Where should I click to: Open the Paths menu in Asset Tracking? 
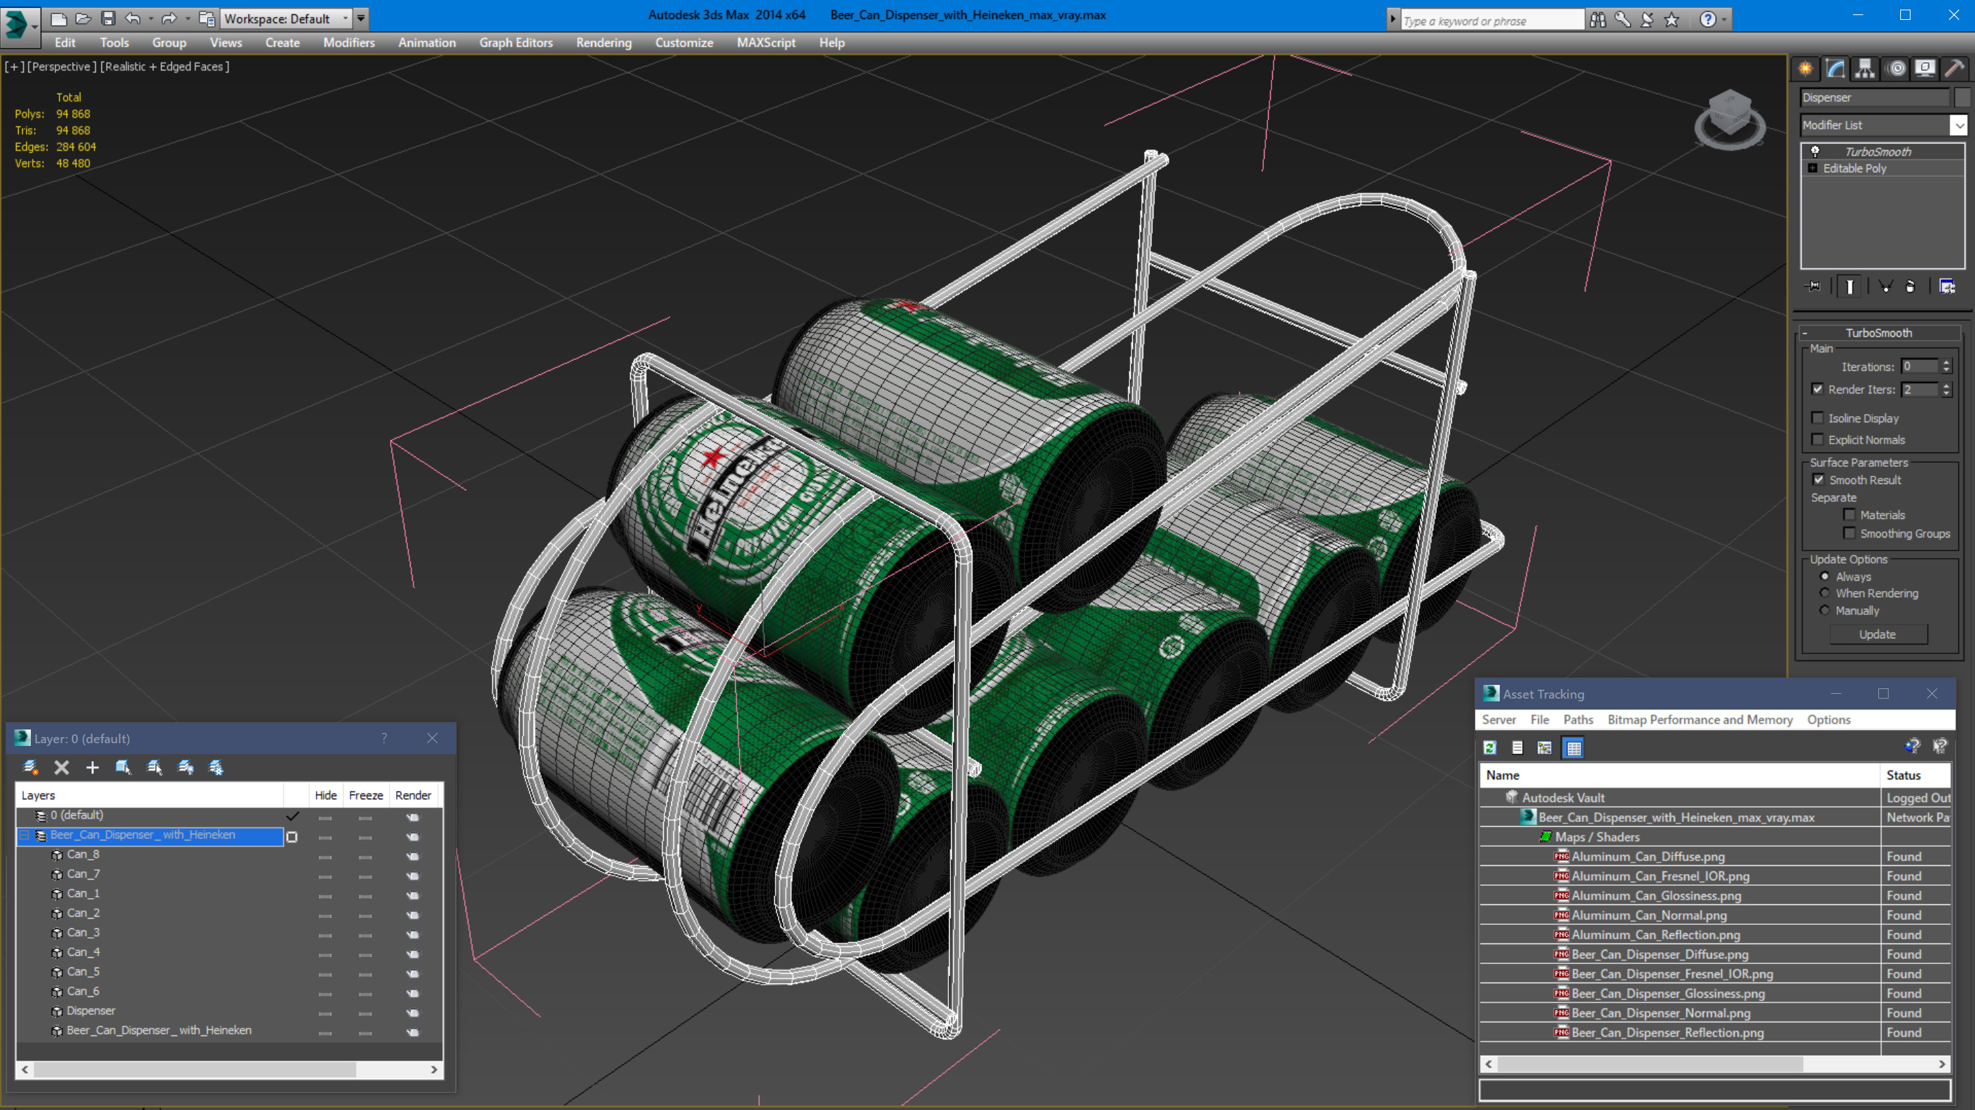pos(1578,719)
